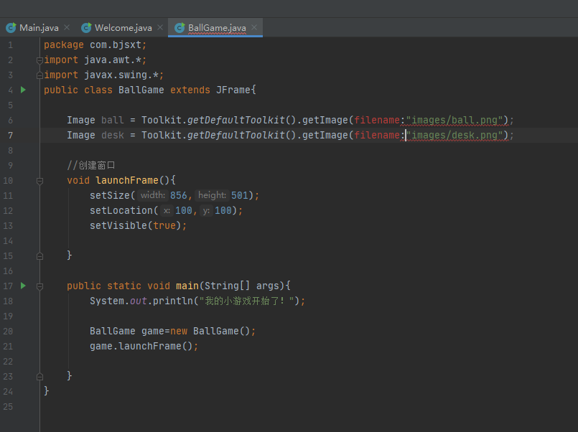Viewport: 578px width, 432px height.
Task: Click 'game.launchFrame()' on line 21
Action: tap(141, 347)
